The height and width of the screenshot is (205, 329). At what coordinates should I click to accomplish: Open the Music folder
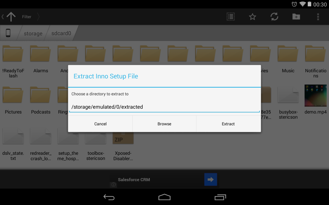288,59
